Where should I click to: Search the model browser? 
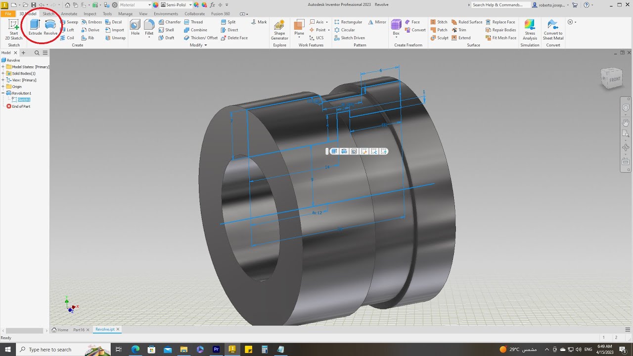coord(37,53)
